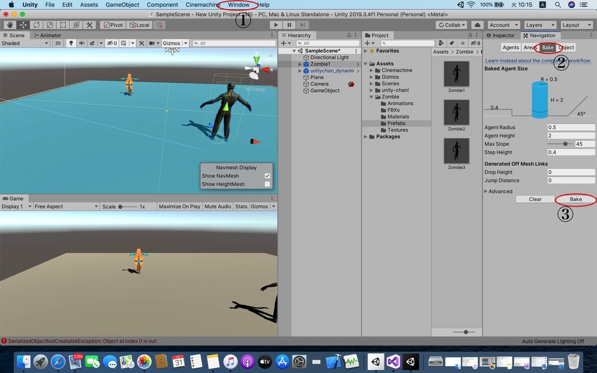Image resolution: width=597 pixels, height=373 pixels.
Task: Click Maximize On Play
Action: coord(180,206)
